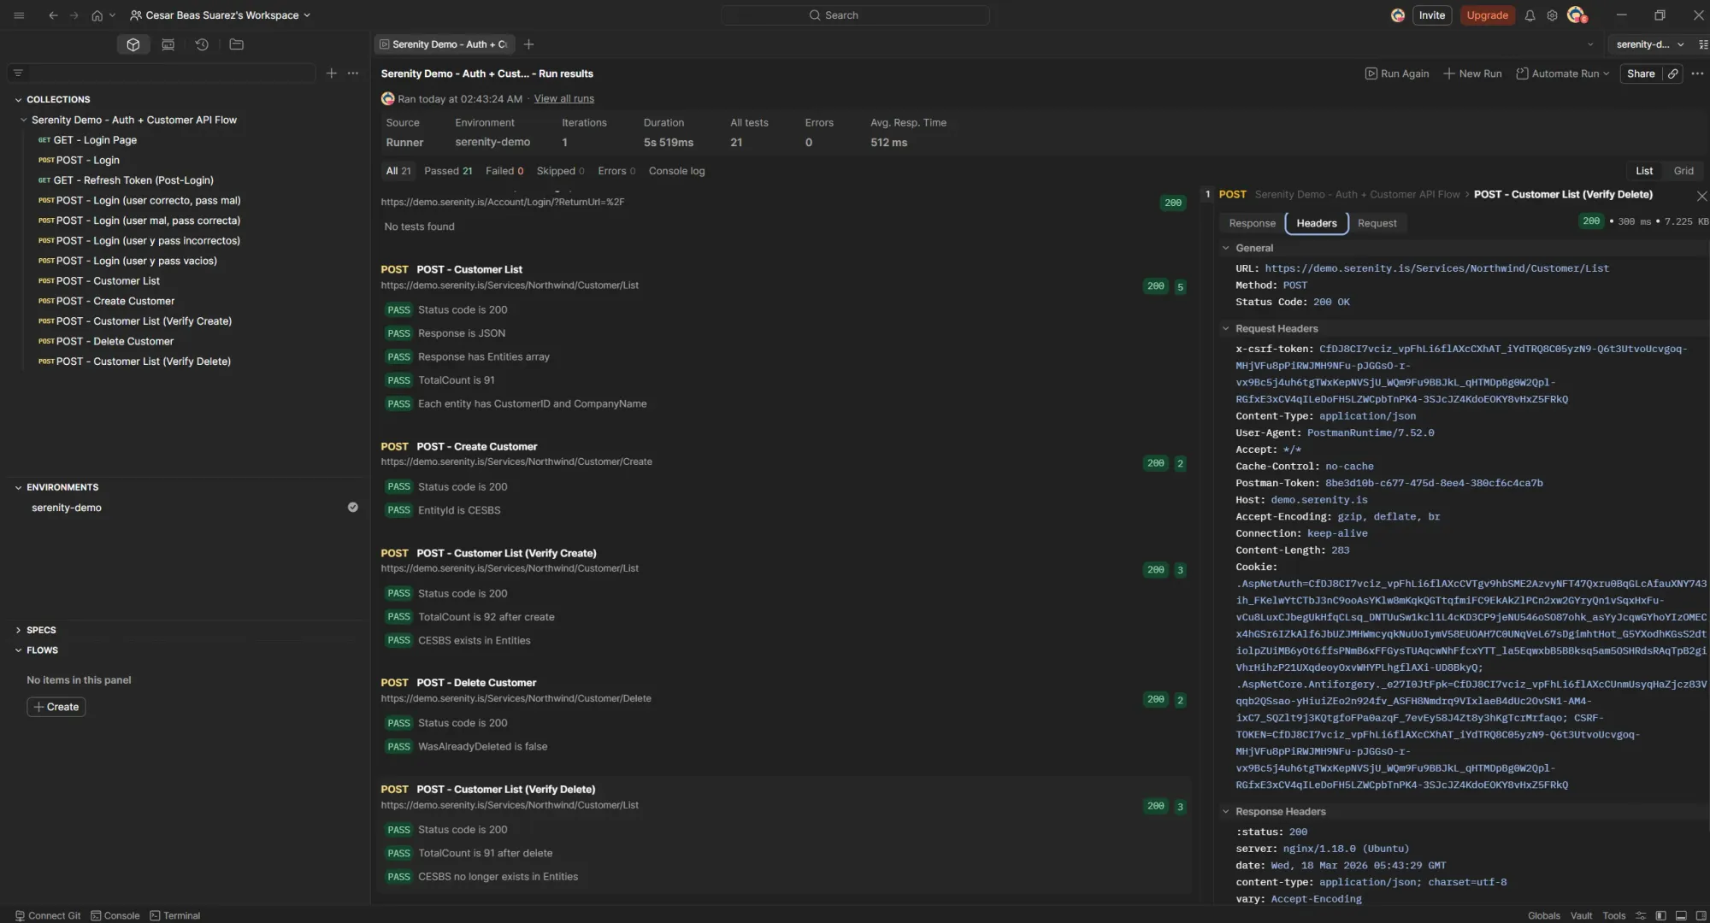1710x923 pixels.
Task: Switch results view to Grid
Action: point(1683,170)
